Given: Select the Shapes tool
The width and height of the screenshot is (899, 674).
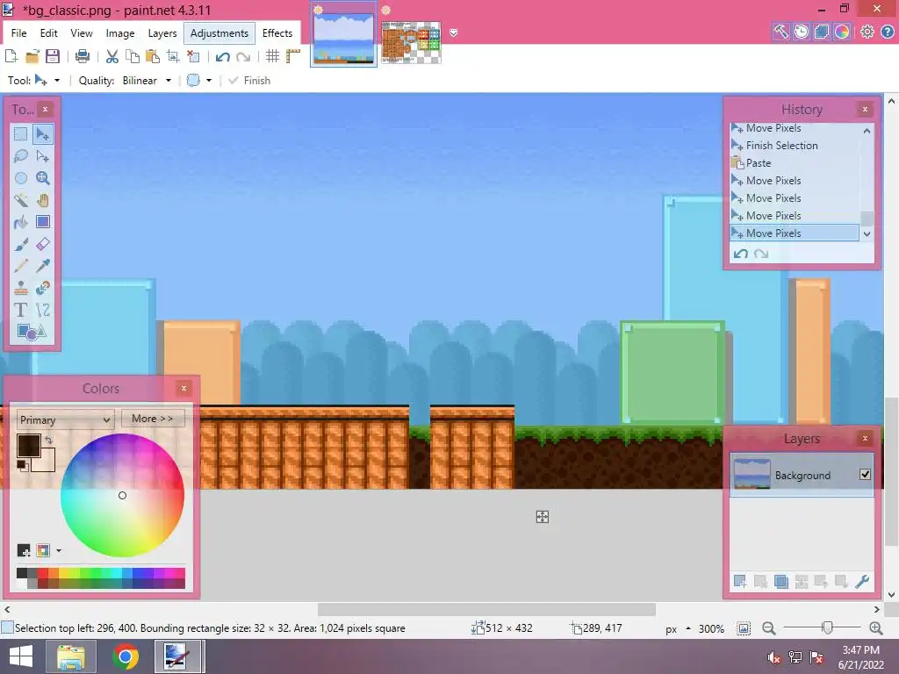Looking at the screenshot, I should [x=32, y=331].
